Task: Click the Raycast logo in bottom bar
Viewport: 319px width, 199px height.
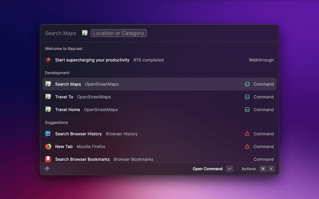Action: point(47,169)
